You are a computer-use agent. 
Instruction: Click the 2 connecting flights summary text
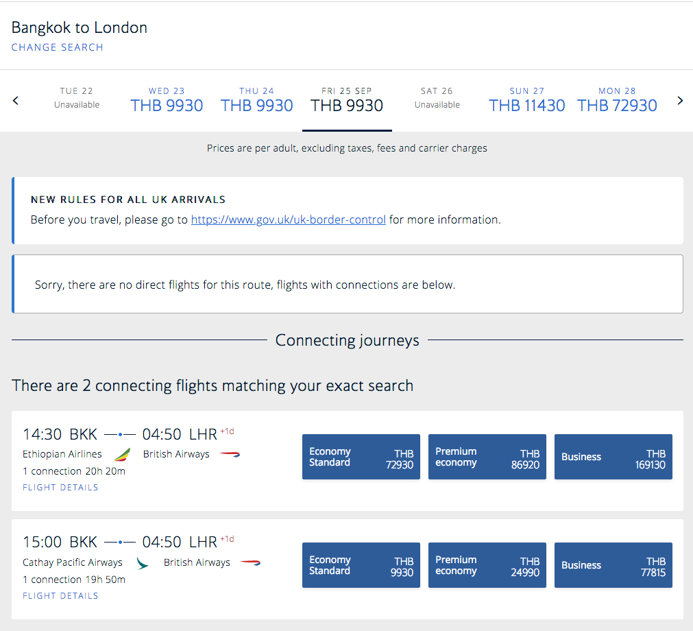tap(212, 385)
